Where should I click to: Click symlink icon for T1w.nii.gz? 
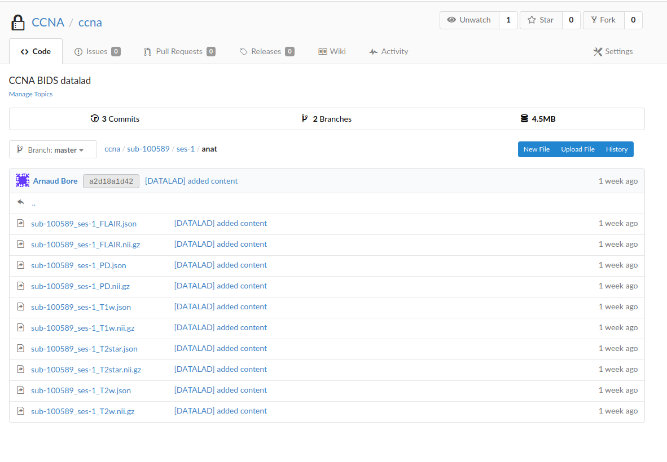20,327
